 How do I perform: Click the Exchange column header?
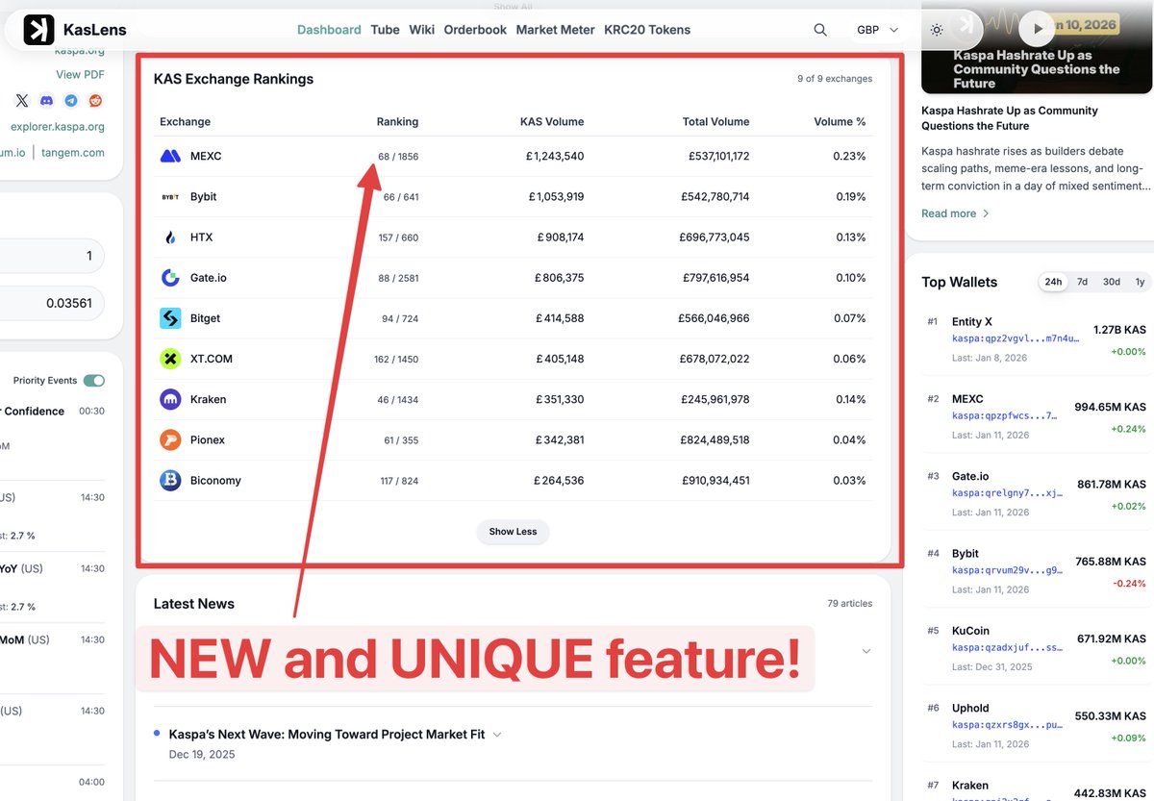coord(185,122)
